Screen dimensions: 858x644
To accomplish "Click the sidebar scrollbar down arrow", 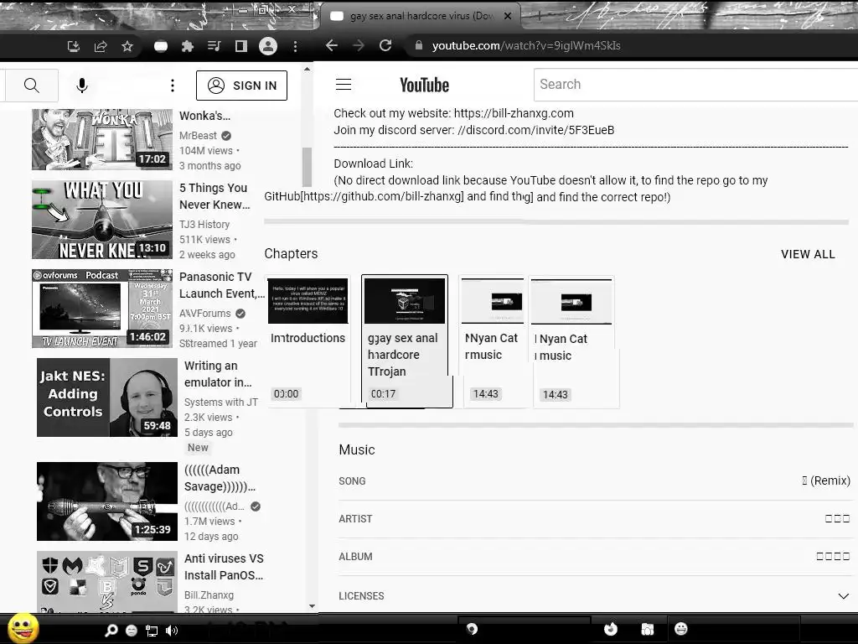I will [x=312, y=606].
